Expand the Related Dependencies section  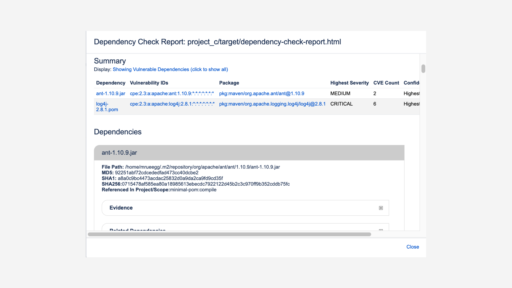coord(138,229)
